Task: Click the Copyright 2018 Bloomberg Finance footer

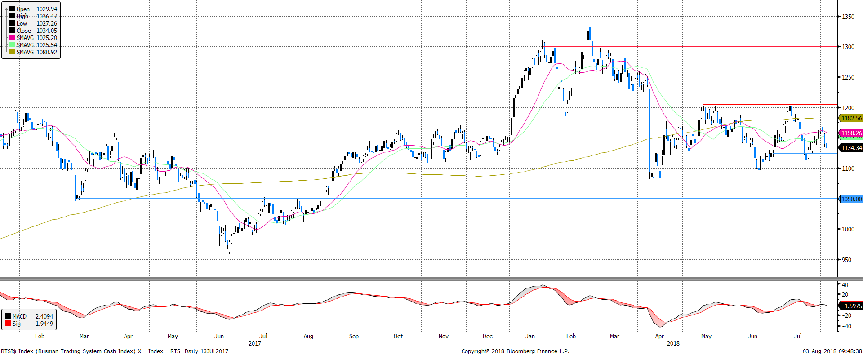Action: [516, 351]
